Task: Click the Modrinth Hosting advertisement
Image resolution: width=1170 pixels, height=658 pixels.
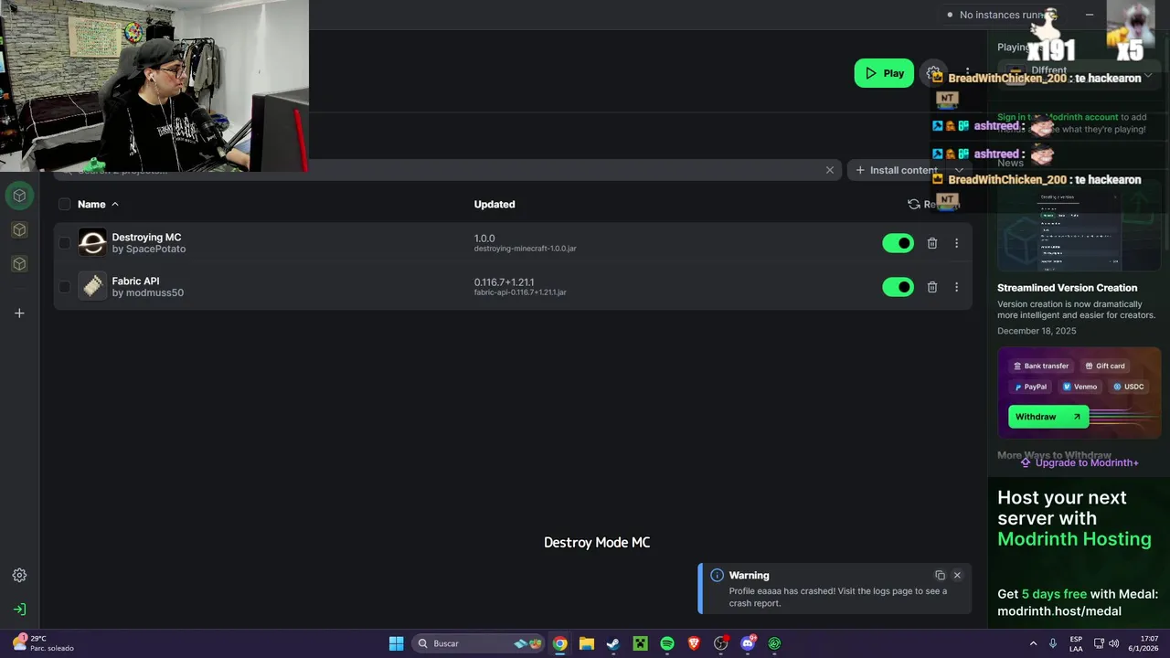Action: coord(1079,552)
